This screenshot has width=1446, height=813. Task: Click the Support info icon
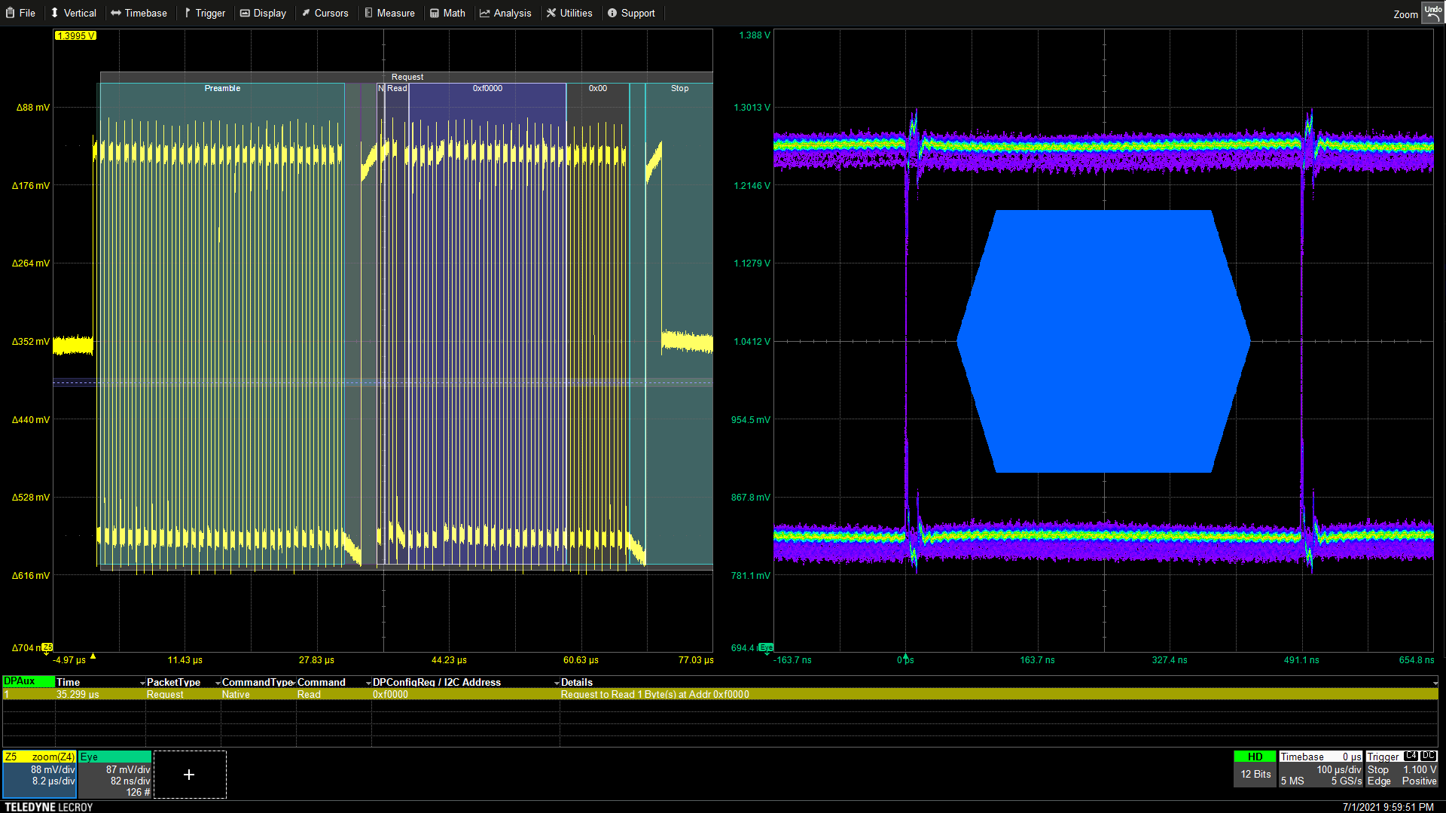612,13
